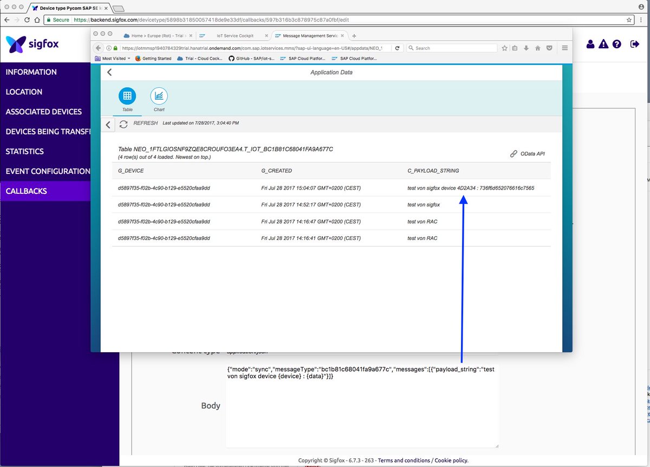The image size is (650, 467).
Task: Expand the Most Visited bookmarks dropdown
Action: pyautogui.click(x=113, y=59)
